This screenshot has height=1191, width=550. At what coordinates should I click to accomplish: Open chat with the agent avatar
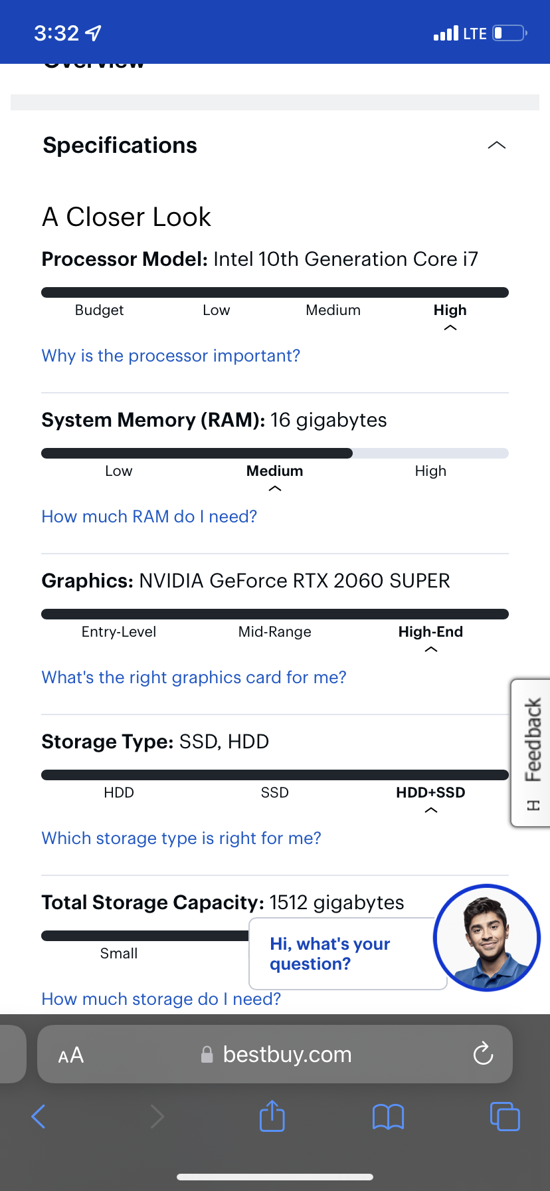(487, 938)
